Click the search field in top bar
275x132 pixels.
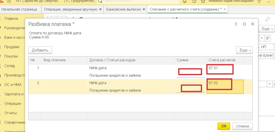tap(139, 1)
